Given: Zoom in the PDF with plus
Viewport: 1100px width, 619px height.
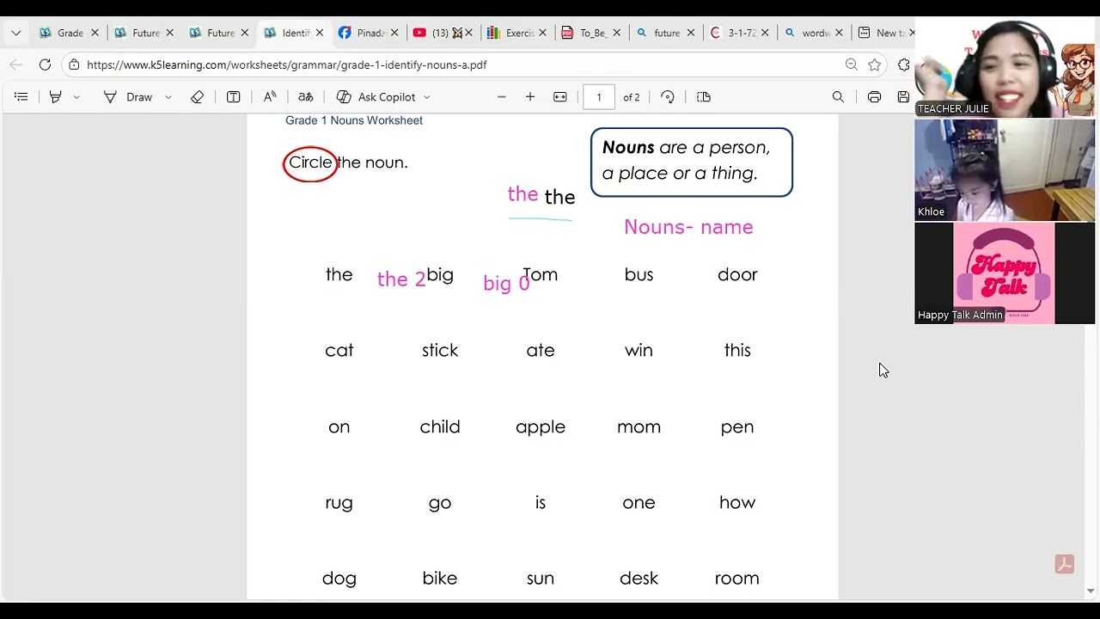Looking at the screenshot, I should point(530,97).
